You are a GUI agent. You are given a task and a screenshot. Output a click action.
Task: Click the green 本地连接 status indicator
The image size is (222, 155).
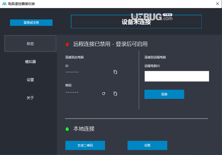[x=67, y=129]
